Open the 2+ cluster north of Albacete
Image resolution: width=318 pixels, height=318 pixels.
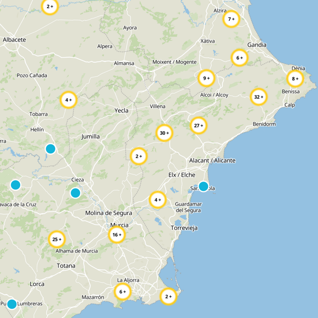[50, 6]
